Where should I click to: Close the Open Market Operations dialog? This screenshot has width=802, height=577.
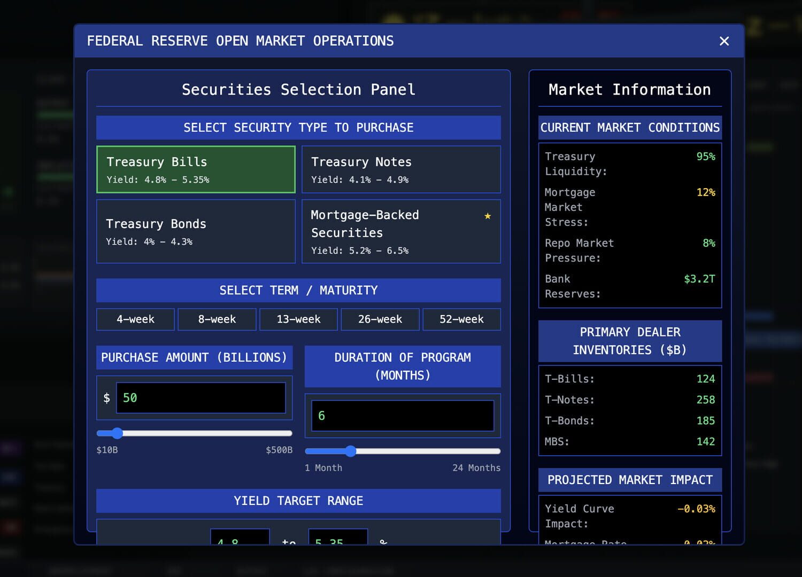(x=724, y=41)
